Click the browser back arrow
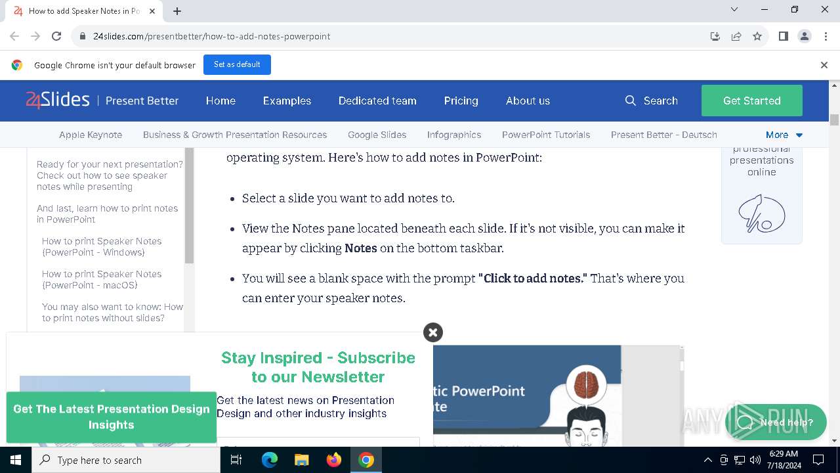 14,36
